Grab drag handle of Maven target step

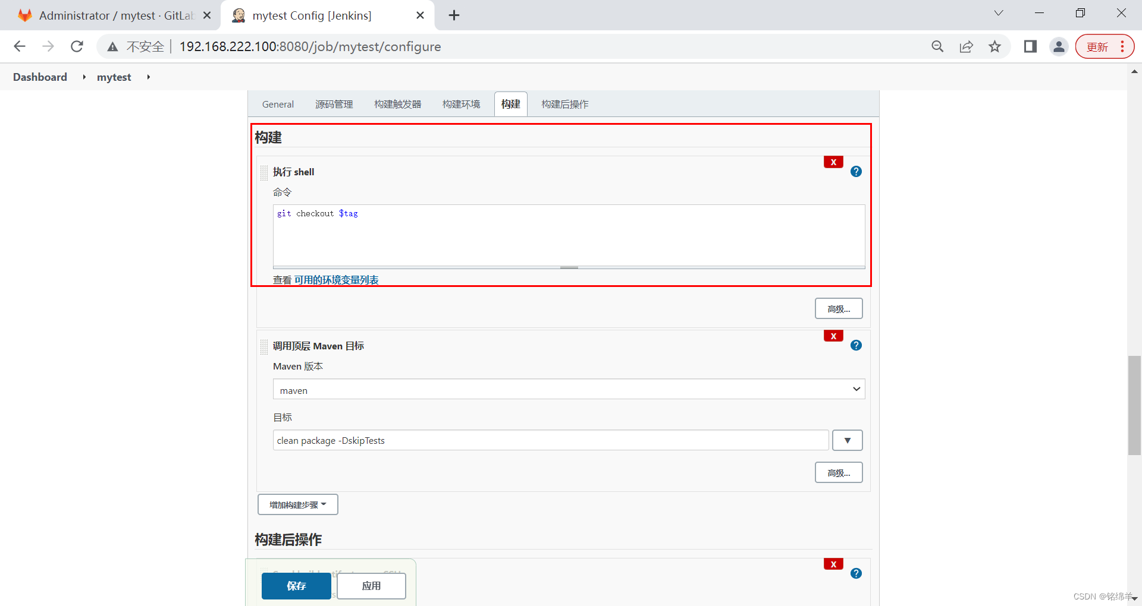tap(264, 347)
